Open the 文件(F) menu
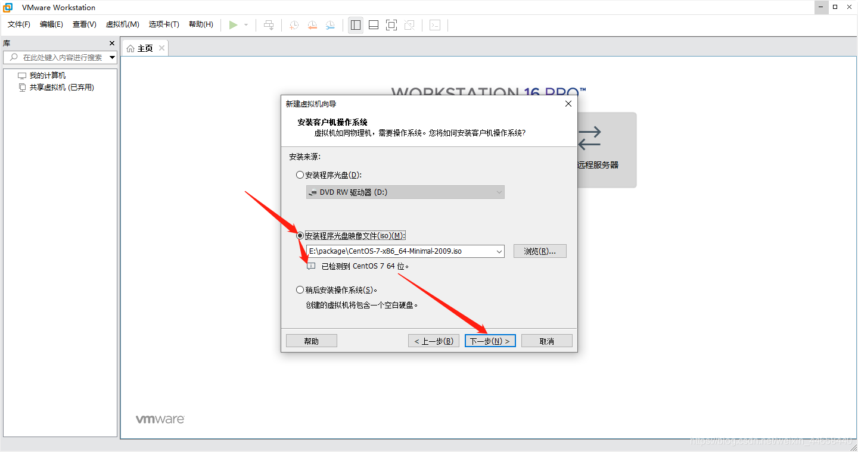 [19, 24]
